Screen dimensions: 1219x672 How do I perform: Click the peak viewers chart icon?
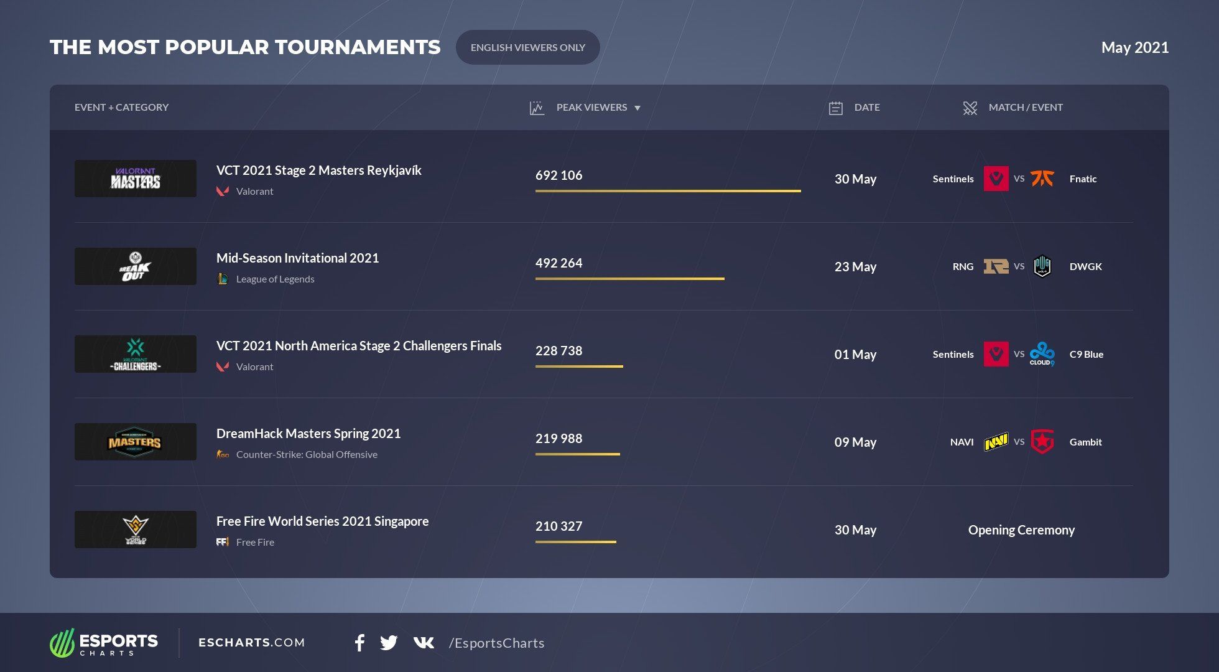(x=537, y=108)
